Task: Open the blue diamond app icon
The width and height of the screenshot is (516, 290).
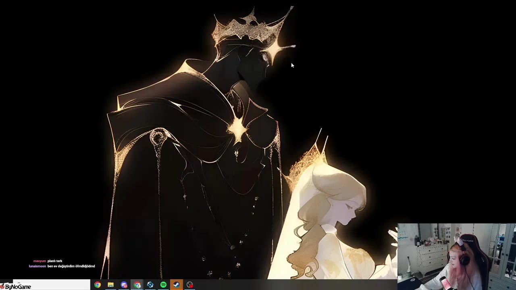Action: pos(150,285)
